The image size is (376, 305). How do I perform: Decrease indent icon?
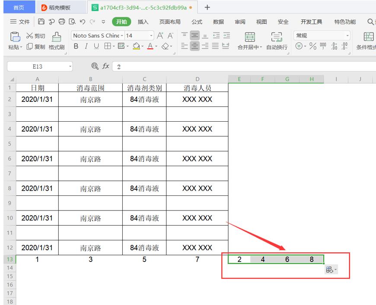pos(216,35)
